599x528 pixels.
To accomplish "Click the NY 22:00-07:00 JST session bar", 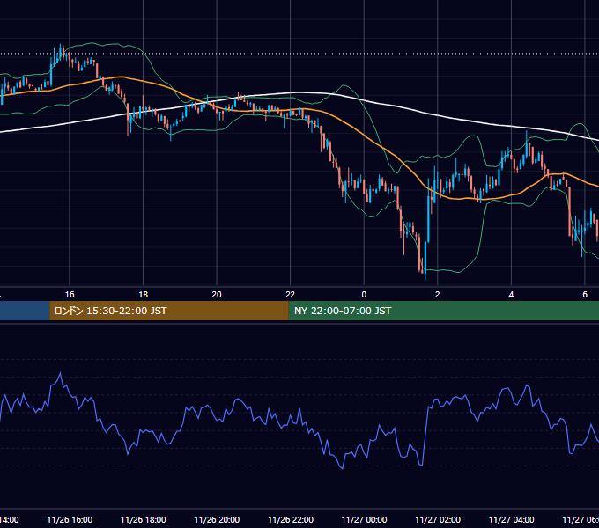I will coord(443,311).
